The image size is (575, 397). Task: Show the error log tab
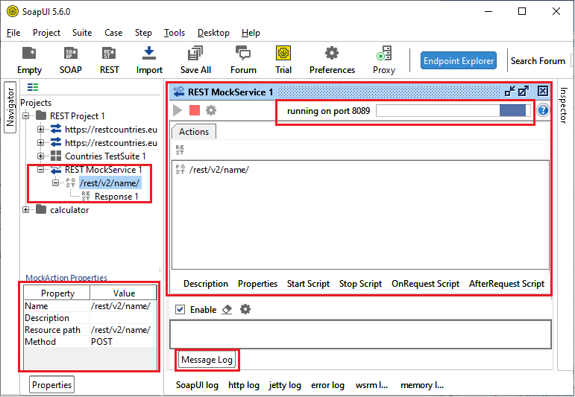328,385
